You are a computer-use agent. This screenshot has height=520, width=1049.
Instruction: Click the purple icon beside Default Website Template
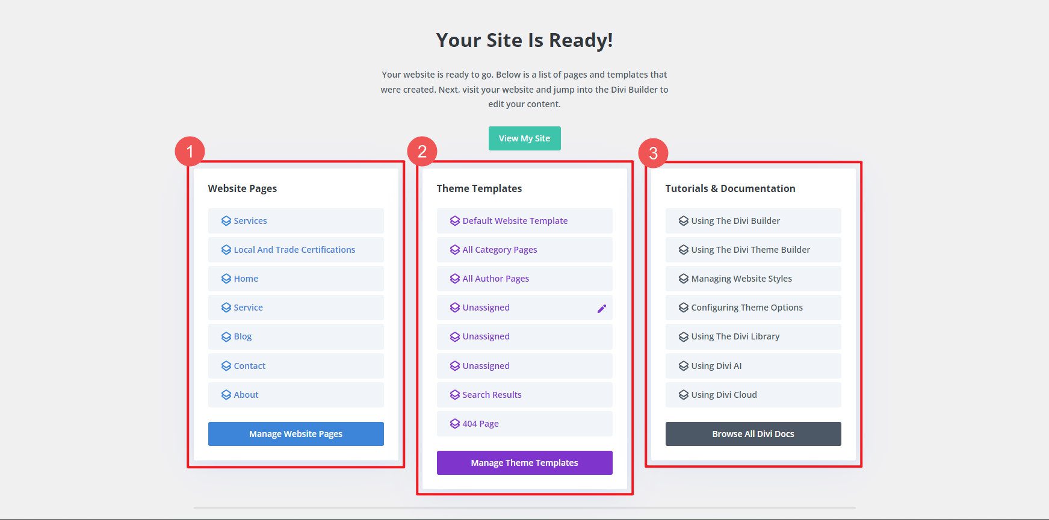coord(455,221)
